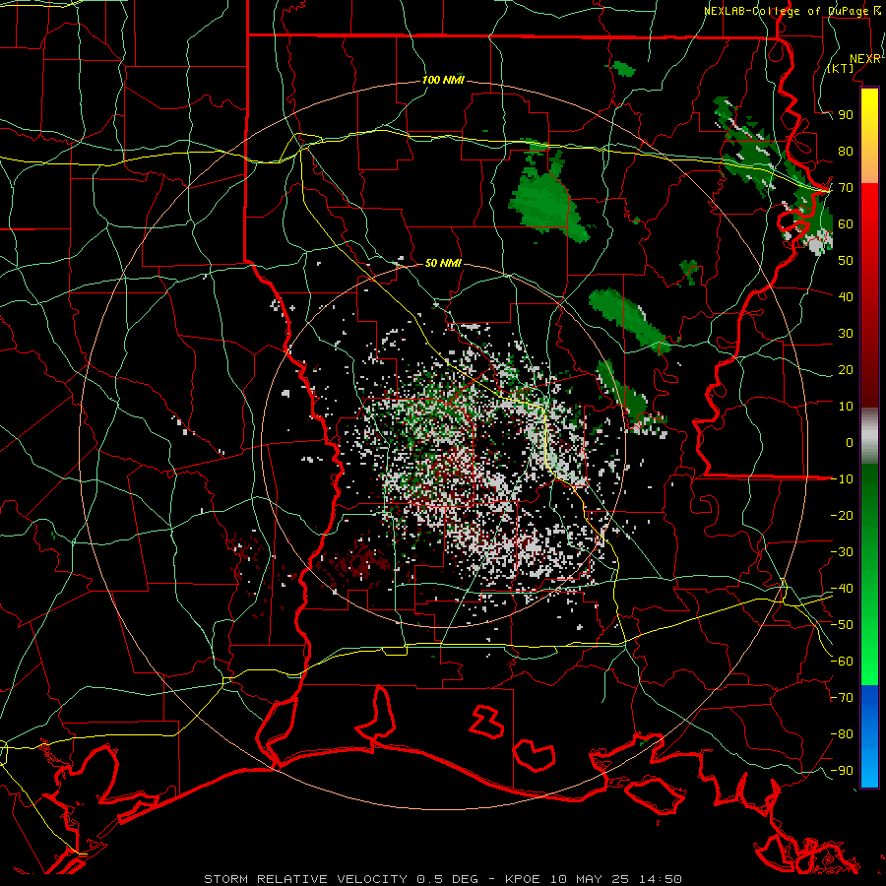This screenshot has width=886, height=886.
Task: Click the -70 value on velocity scale
Action: pos(842,698)
